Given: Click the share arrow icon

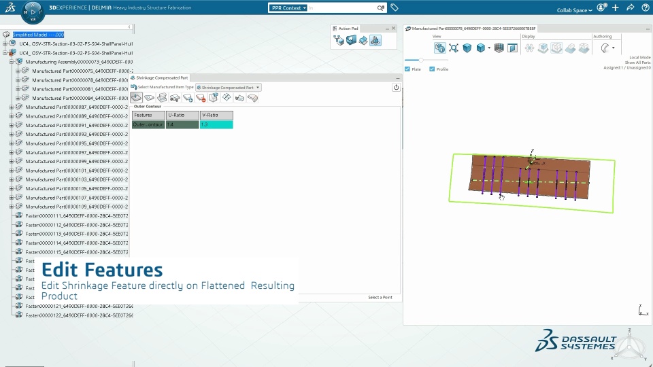Looking at the screenshot, I should coord(630,7).
